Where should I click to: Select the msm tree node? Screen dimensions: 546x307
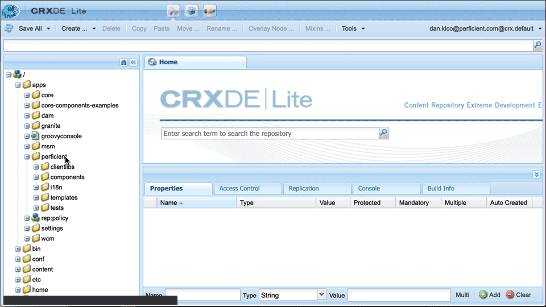click(48, 147)
